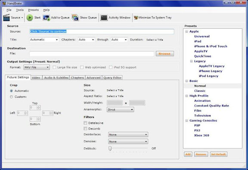Image resolution: width=248 pixels, height=170 pixels.
Task: Click HandBrake title bar app icon
Action: click(x=4, y=3)
